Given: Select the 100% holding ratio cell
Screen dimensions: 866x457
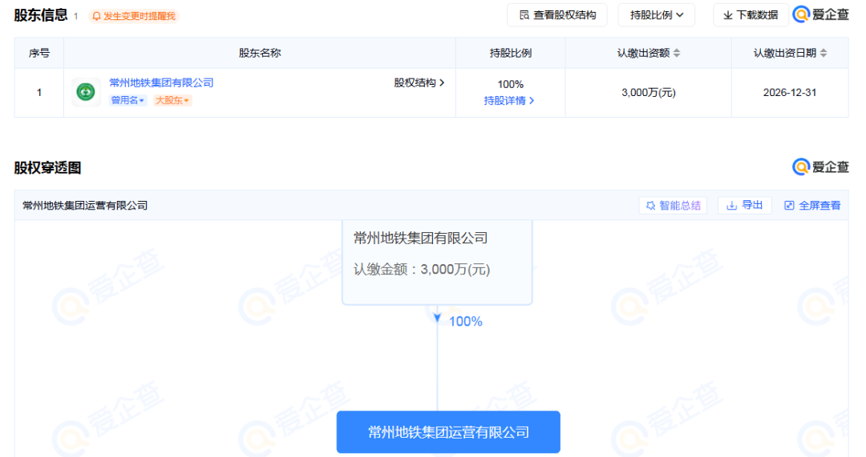Looking at the screenshot, I should 510,84.
